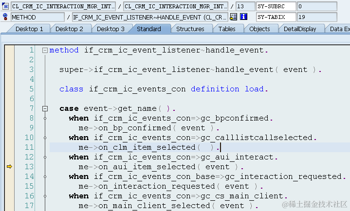Click the me->on_main_client_selected( event ) line

tap(168, 206)
